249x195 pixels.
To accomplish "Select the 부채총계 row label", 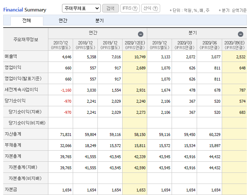I will [13, 145].
